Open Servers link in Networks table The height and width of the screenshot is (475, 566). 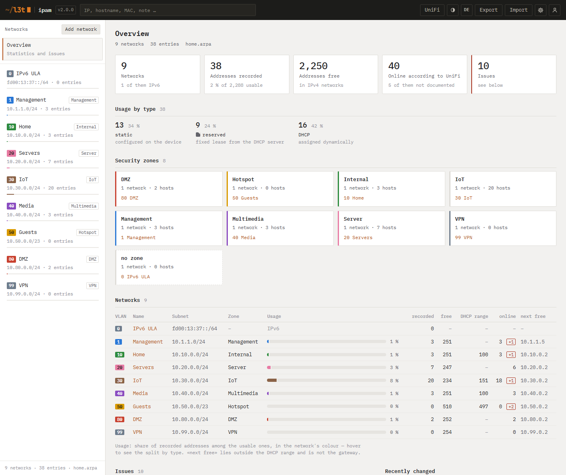tap(143, 367)
